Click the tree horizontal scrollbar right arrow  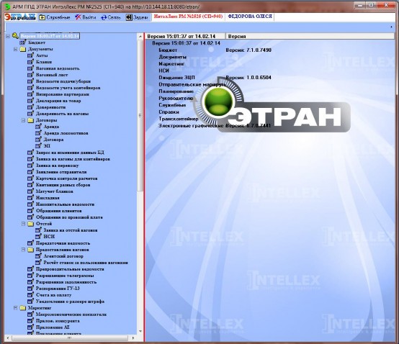[x=133, y=338]
